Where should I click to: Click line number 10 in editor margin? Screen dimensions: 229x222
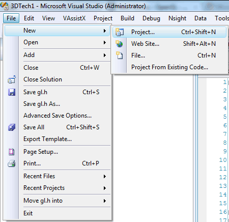click(x=223, y=160)
